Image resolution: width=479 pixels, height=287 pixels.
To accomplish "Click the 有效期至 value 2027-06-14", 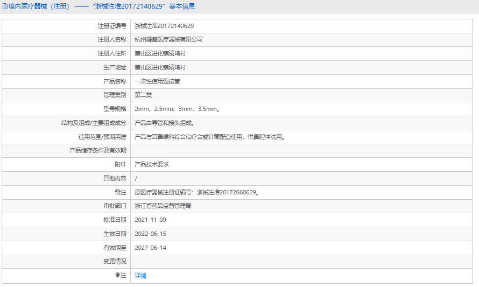I will coord(150,248).
